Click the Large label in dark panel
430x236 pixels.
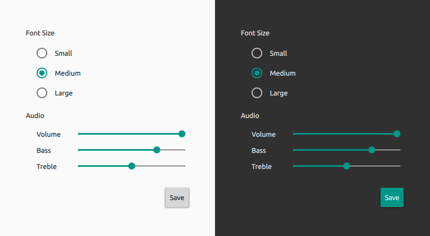278,93
